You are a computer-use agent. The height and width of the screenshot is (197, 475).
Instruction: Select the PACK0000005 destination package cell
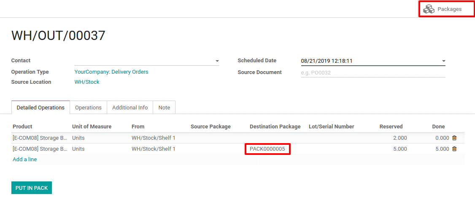point(267,149)
